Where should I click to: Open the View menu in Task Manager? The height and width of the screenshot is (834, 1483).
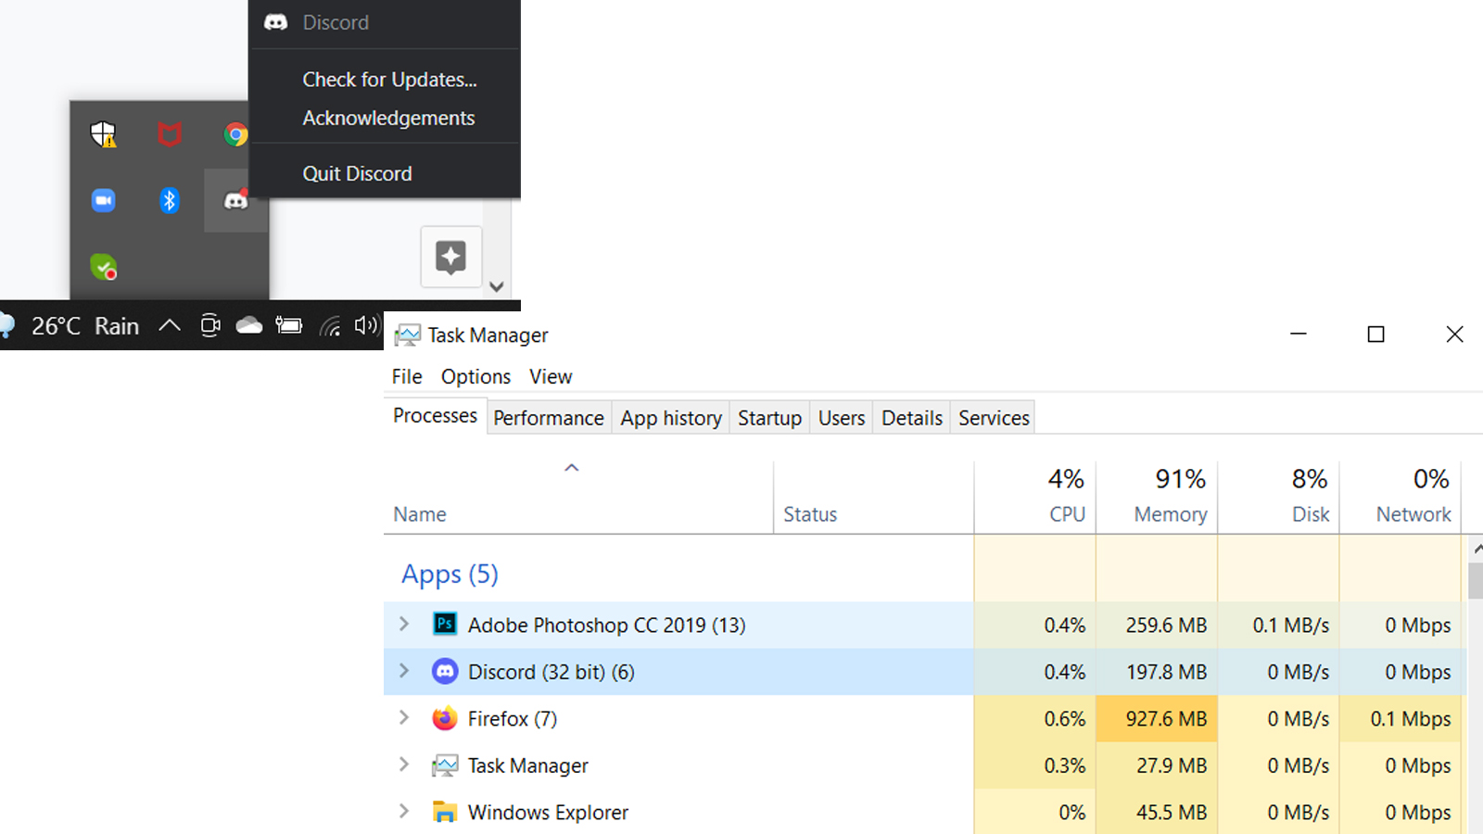point(551,376)
